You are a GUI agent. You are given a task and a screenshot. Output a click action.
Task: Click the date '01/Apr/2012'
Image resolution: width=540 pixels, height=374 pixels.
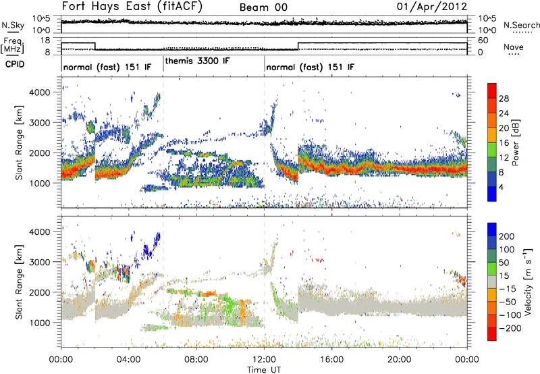click(x=432, y=7)
